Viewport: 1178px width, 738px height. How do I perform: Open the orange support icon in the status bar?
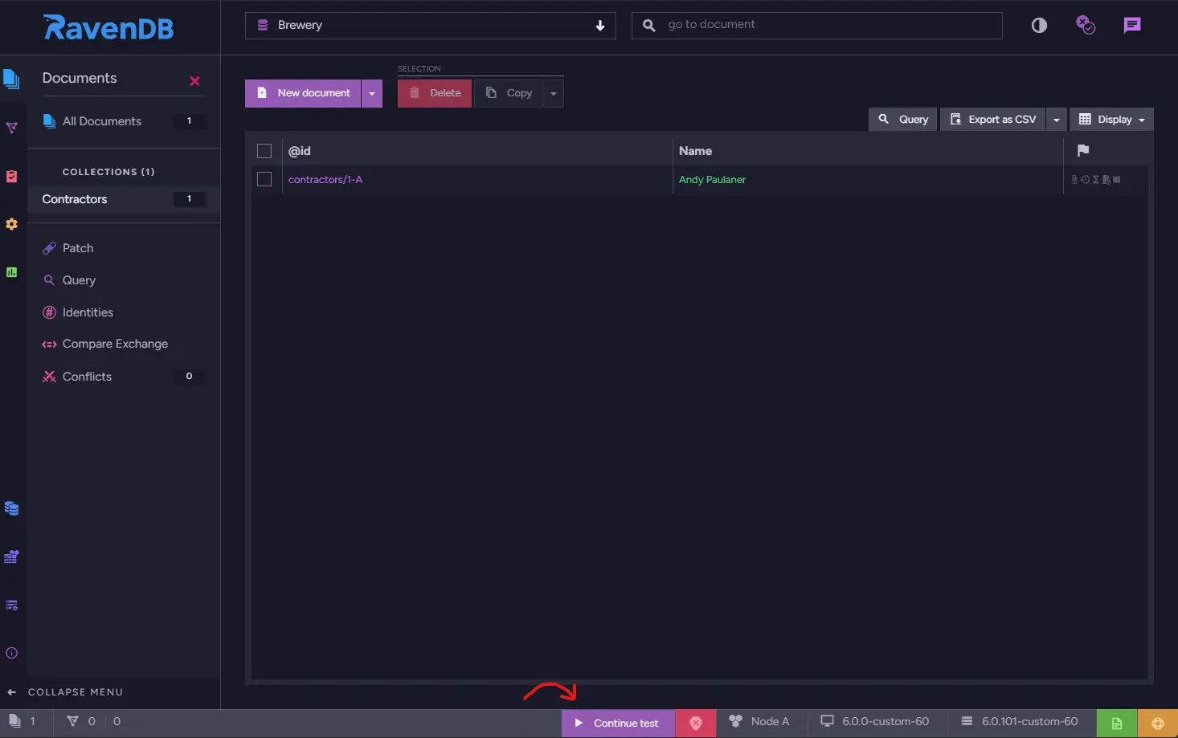[1158, 723]
